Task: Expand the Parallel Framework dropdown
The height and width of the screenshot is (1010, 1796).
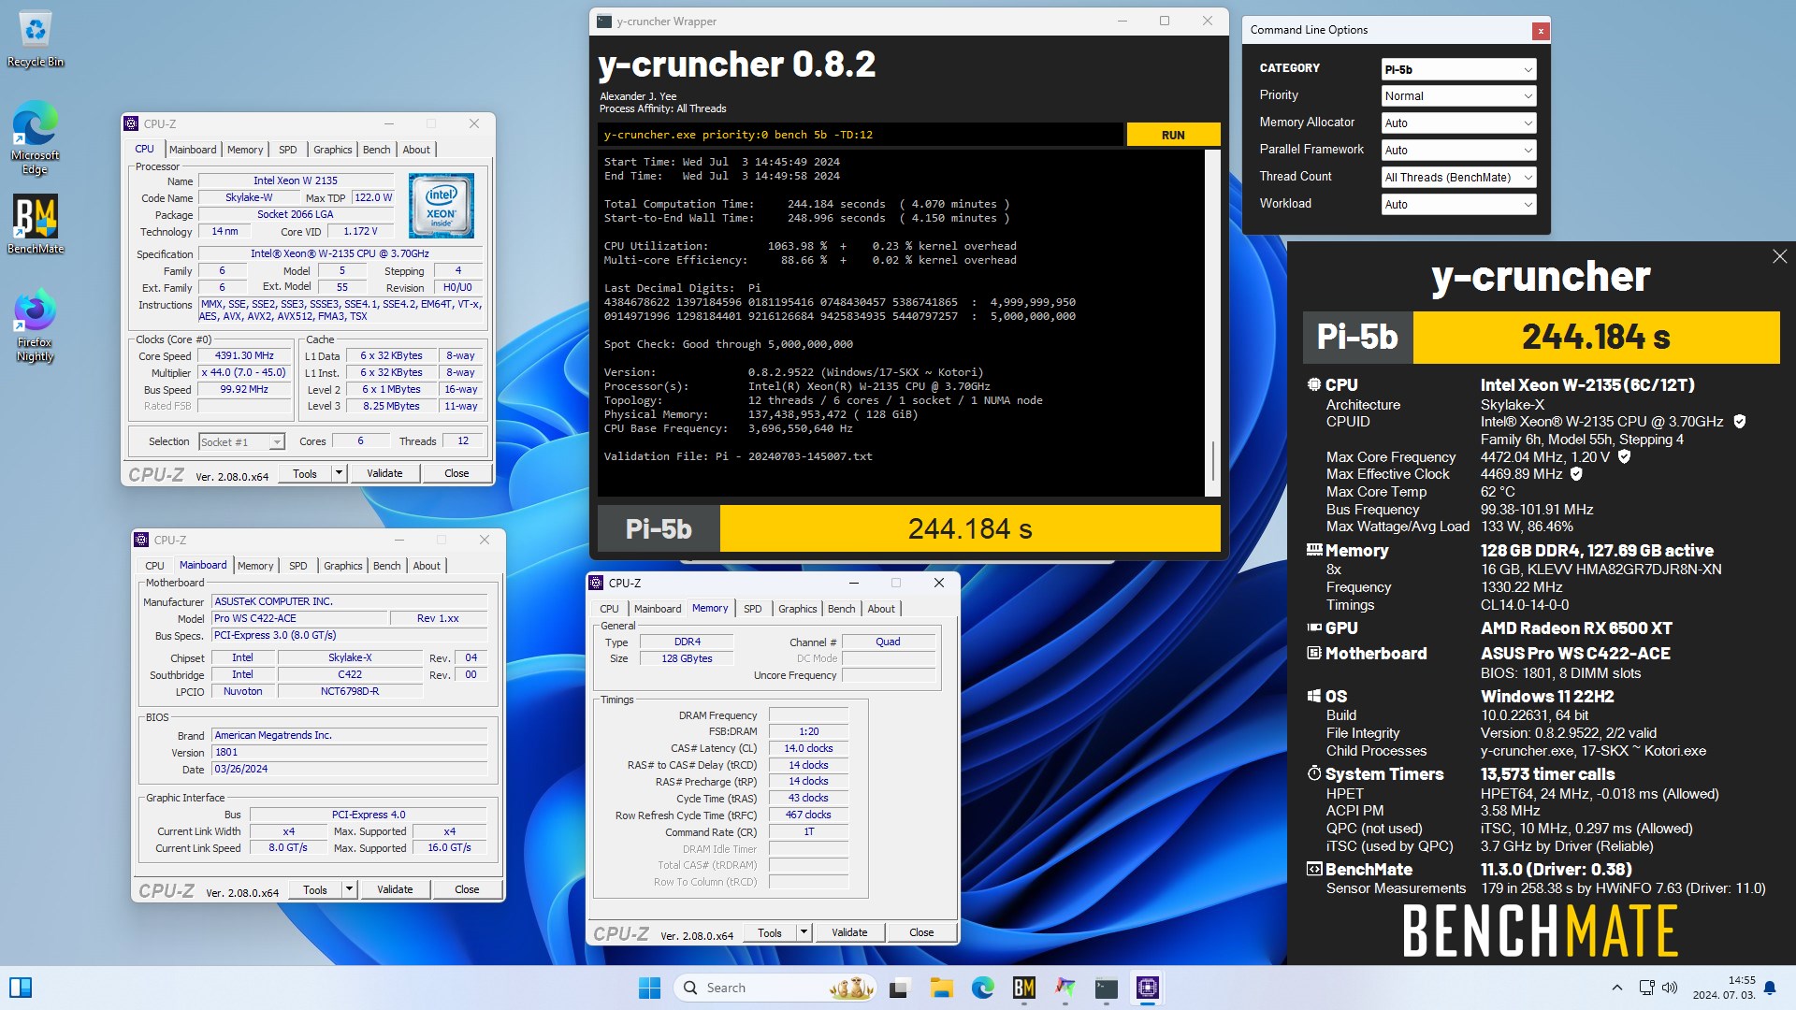Action: coord(1458,151)
